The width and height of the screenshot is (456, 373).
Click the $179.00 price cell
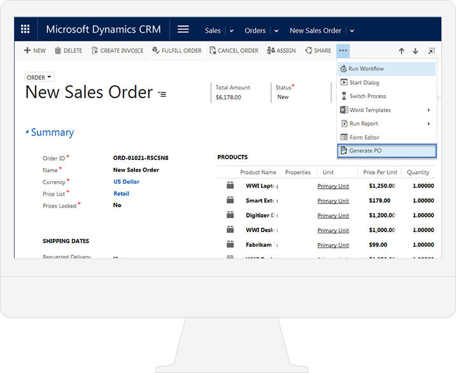point(380,200)
